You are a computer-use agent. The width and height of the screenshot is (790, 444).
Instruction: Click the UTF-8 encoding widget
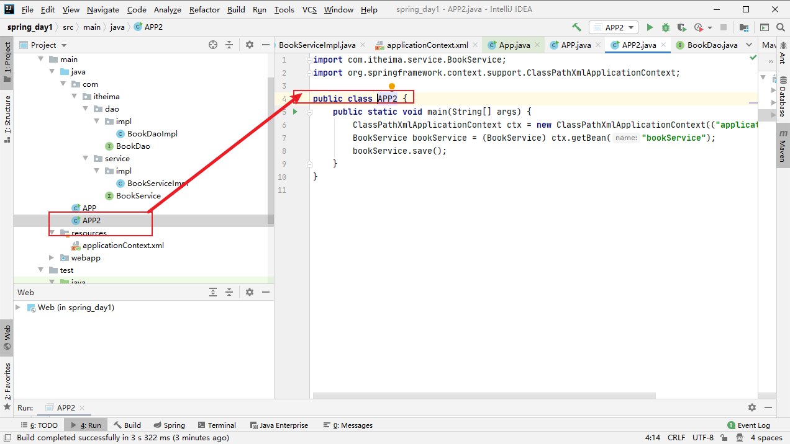(x=703, y=438)
